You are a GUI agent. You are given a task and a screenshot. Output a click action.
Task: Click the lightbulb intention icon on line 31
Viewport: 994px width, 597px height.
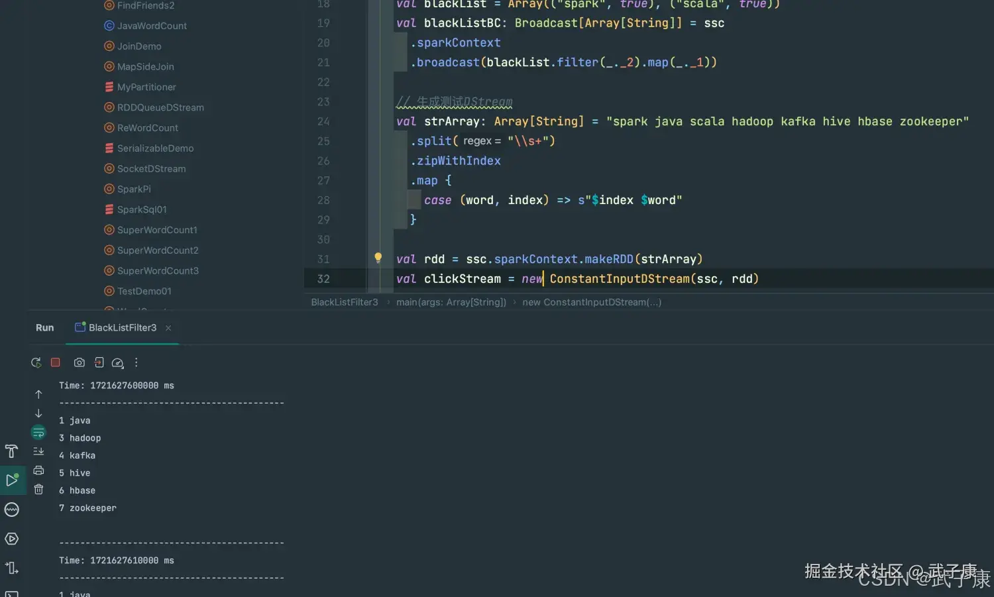click(378, 258)
